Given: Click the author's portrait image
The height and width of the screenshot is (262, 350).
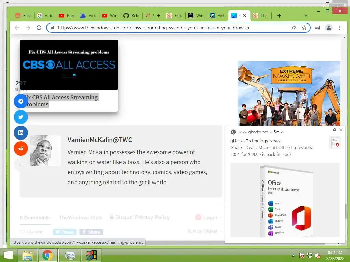Looking at the screenshot, I should (45, 151).
